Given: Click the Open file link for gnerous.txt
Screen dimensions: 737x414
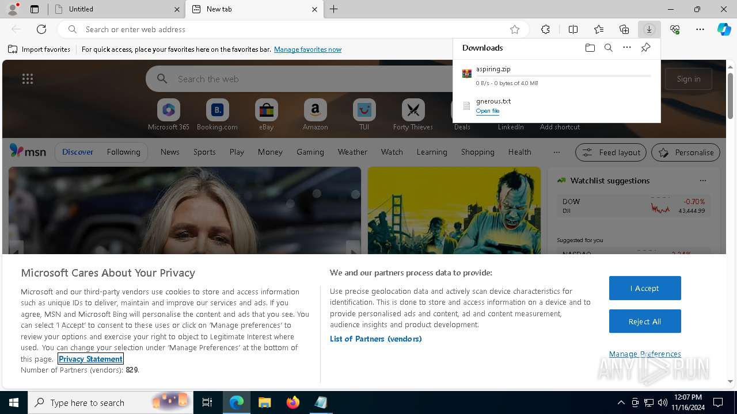Looking at the screenshot, I should pos(488,111).
